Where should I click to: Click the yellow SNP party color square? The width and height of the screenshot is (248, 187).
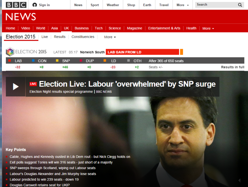57,61
